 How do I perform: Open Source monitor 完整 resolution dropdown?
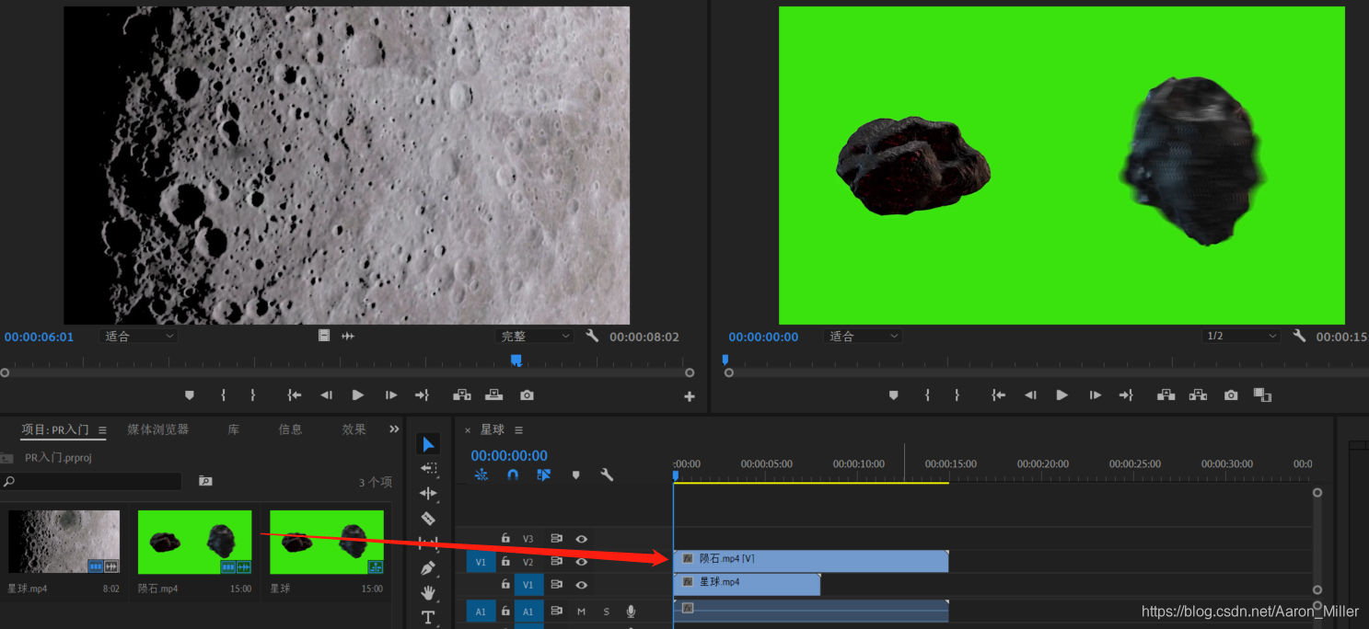click(x=535, y=337)
